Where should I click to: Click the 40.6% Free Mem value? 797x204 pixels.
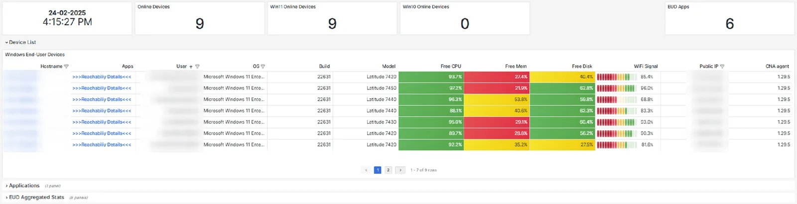pyautogui.click(x=521, y=111)
